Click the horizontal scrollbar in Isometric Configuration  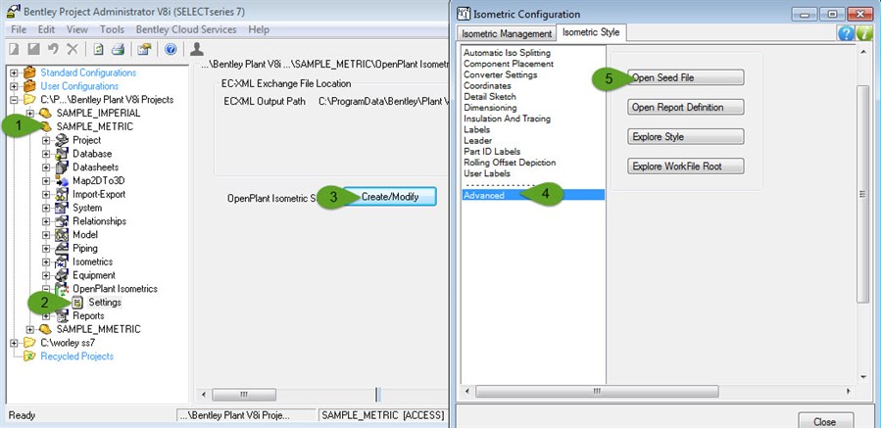point(597,391)
